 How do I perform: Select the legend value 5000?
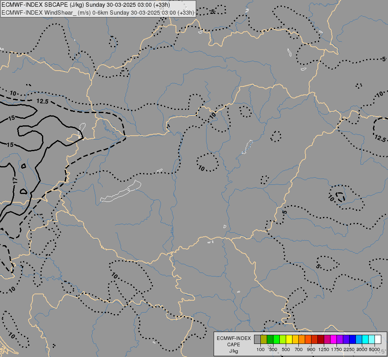pos(375,349)
